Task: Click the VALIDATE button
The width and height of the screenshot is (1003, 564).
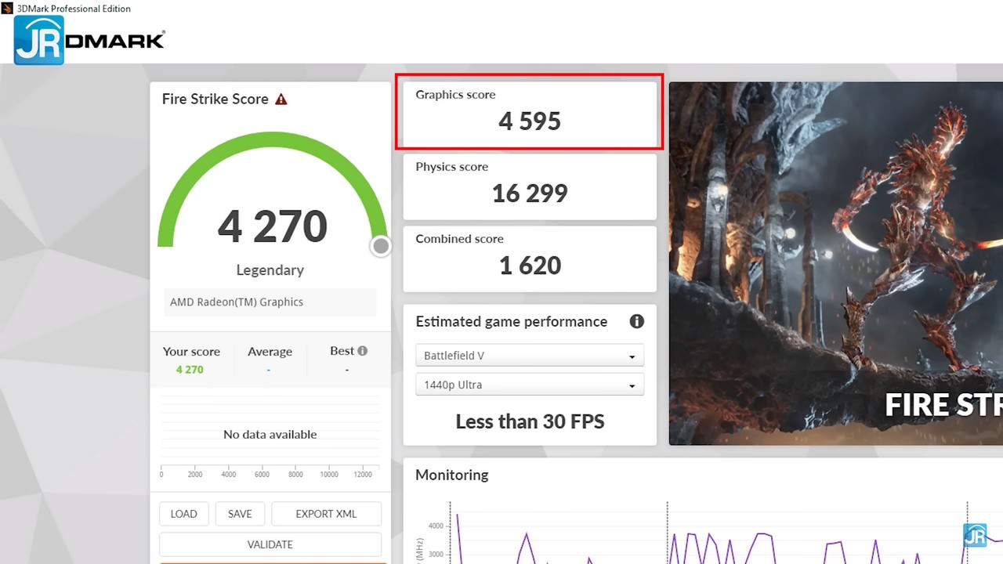Action: [x=270, y=544]
